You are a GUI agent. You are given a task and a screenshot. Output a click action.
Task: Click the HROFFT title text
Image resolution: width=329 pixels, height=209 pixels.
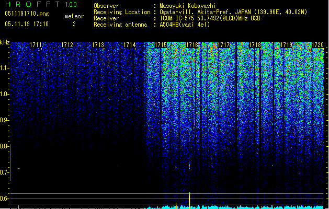[32, 4]
